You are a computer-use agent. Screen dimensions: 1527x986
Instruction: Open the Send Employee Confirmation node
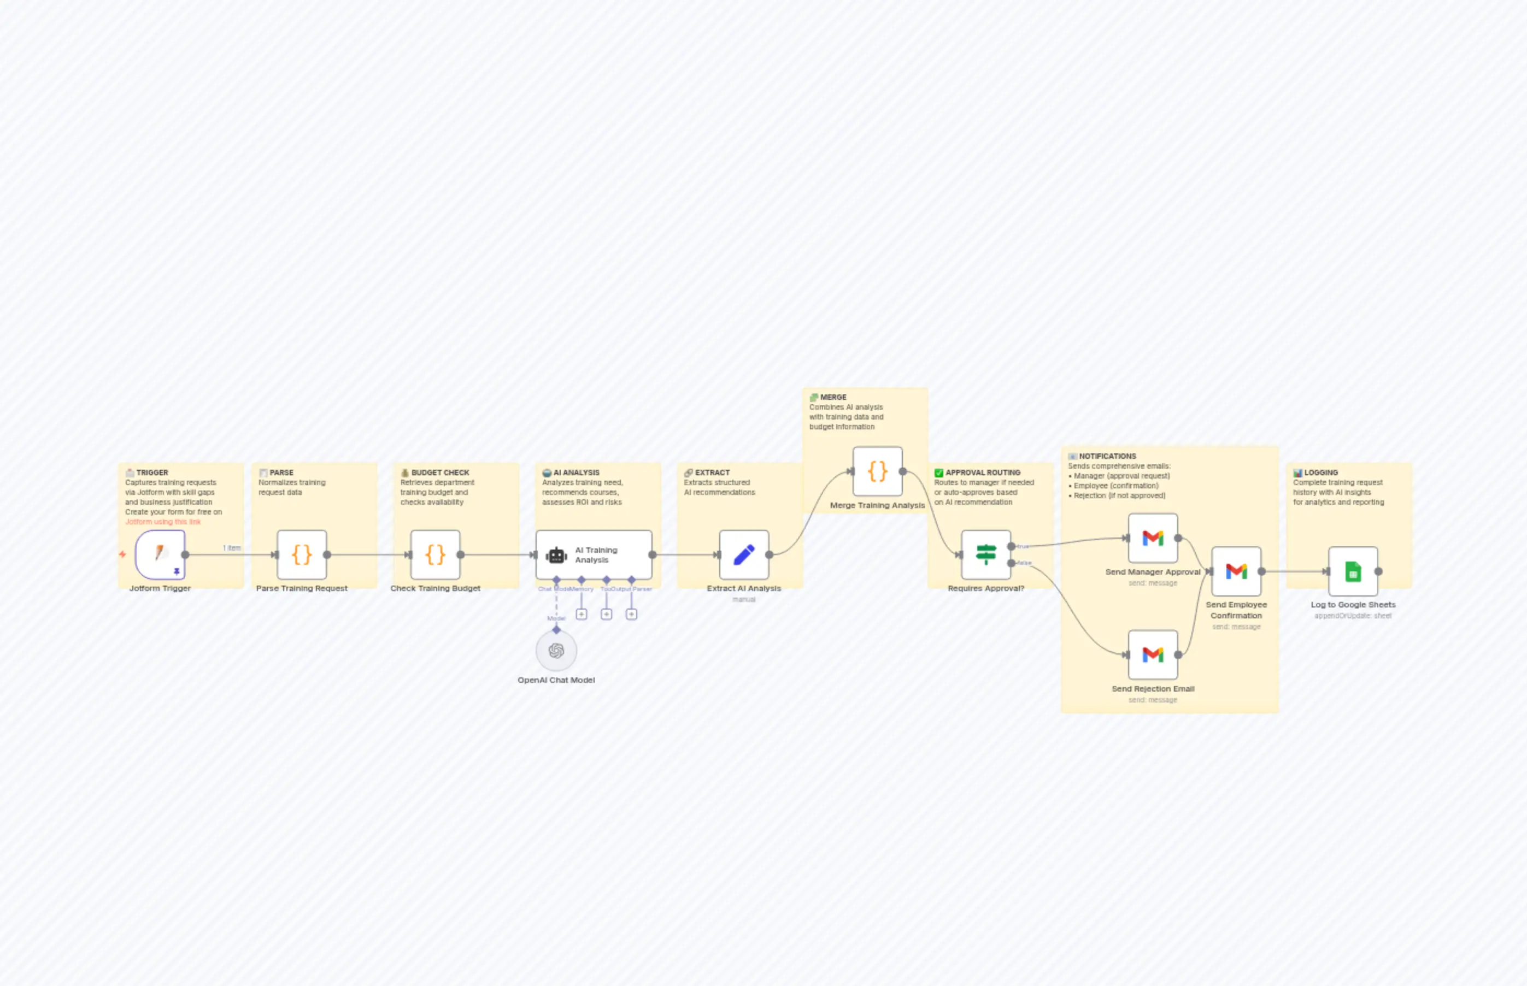(1236, 572)
